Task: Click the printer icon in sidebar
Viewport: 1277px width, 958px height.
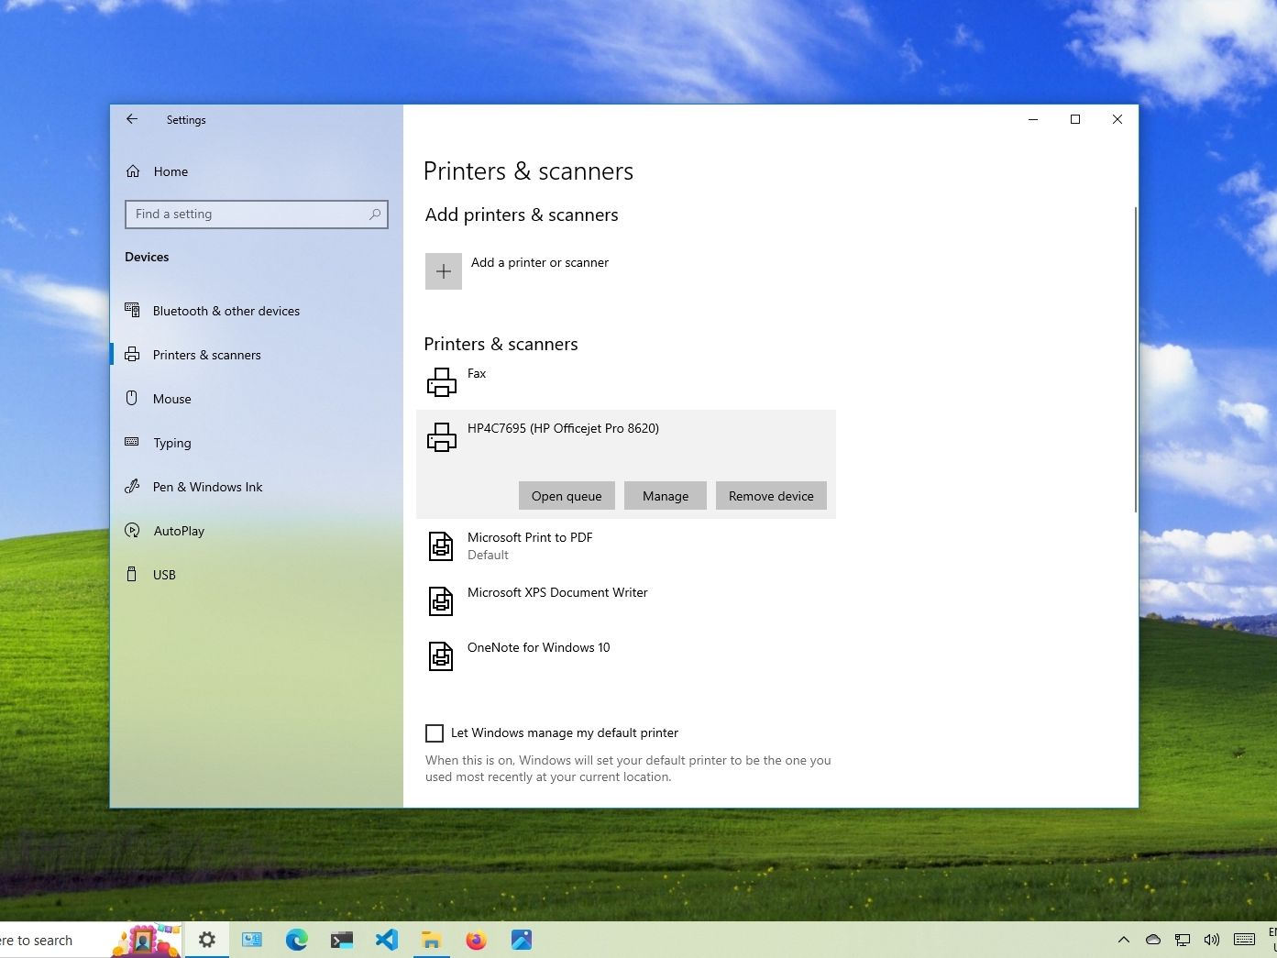Action: [132, 354]
